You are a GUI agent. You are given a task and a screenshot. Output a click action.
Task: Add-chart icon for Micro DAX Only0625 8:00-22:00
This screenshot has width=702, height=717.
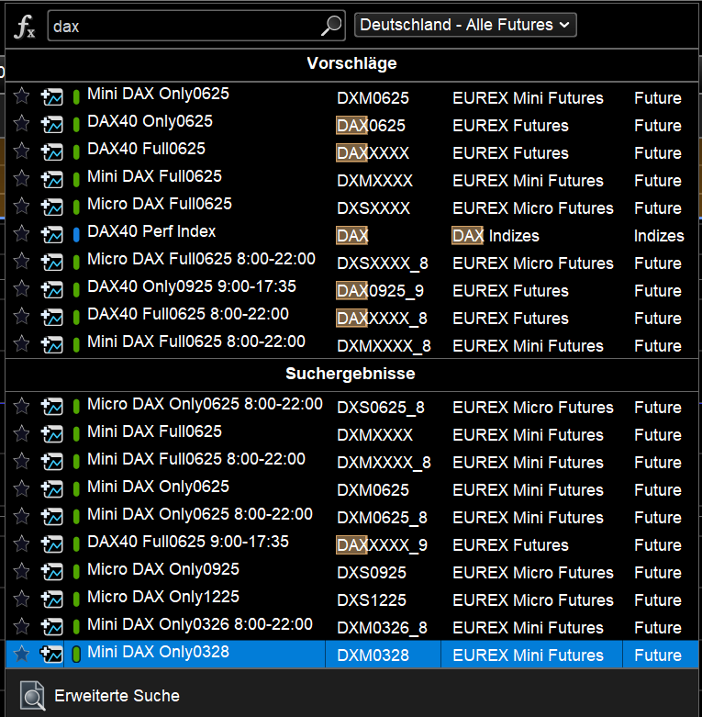tap(52, 406)
